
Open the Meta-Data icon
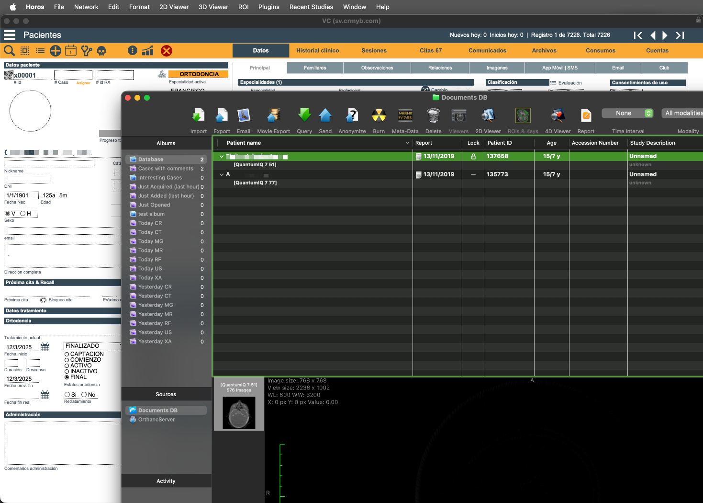(x=405, y=115)
